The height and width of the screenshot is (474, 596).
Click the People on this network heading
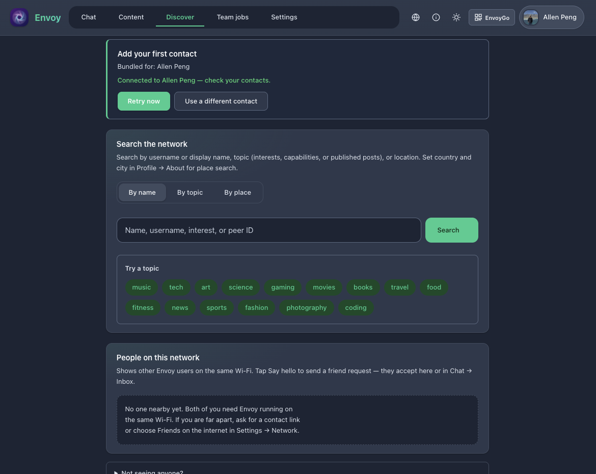tap(158, 358)
